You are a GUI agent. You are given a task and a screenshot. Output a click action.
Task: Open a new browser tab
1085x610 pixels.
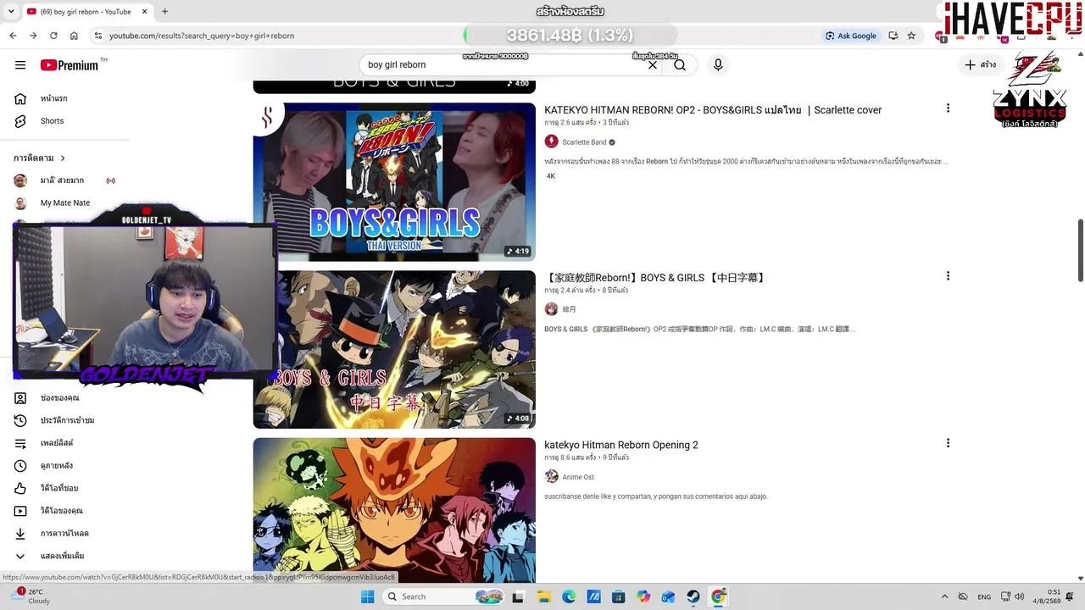pyautogui.click(x=164, y=12)
